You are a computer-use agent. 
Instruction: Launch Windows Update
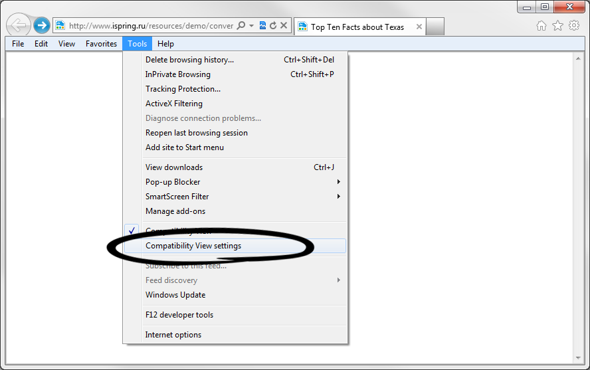(x=235, y=295)
